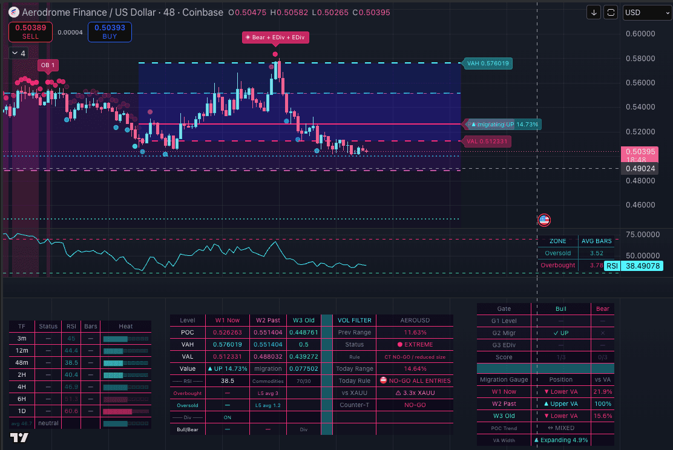Viewport: 673px width, 450px height.
Task: Click the 0.60000 price axis label
Action: point(640,34)
